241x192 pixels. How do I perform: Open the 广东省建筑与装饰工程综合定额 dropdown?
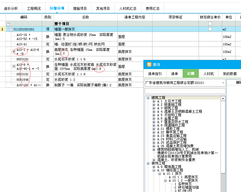(x=223, y=83)
